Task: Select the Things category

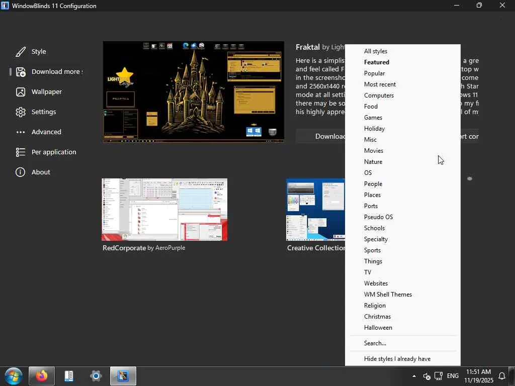Action: point(403,261)
